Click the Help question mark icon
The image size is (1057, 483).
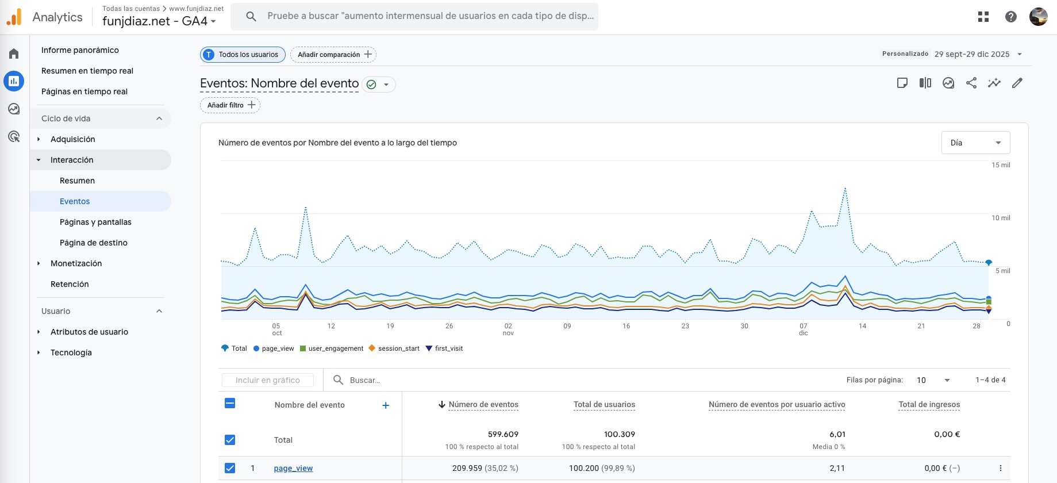[x=1011, y=17]
